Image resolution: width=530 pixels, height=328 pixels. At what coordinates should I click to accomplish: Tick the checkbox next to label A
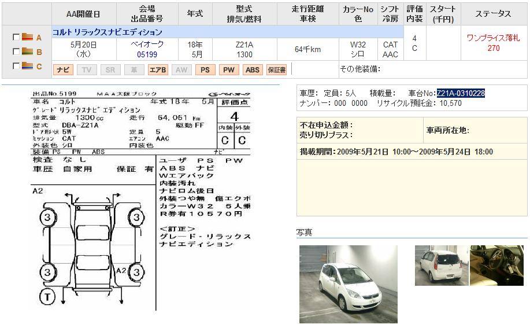click(x=16, y=37)
